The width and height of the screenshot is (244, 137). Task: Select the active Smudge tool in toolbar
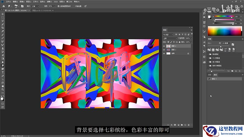tap(3, 66)
